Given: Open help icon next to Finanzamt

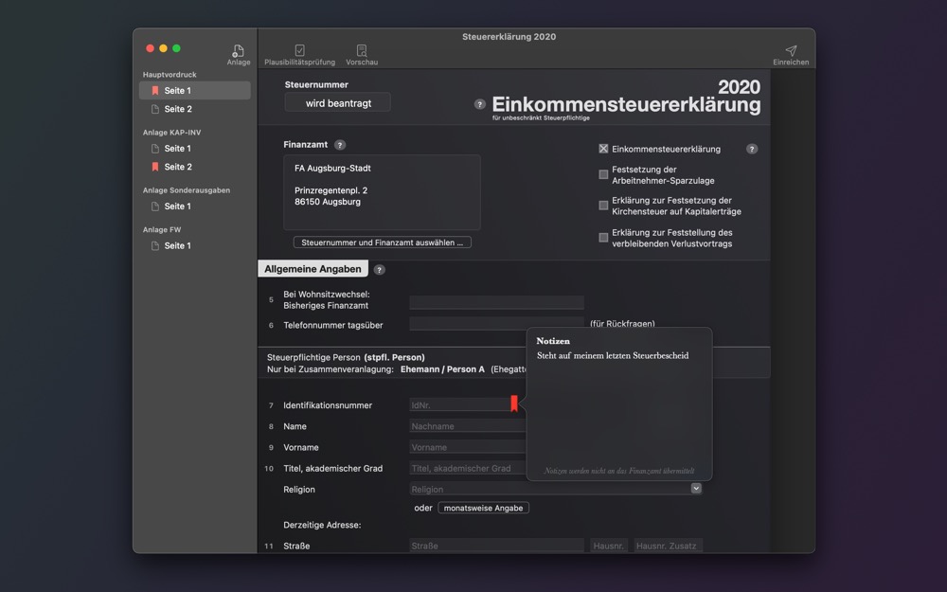Looking at the screenshot, I should (340, 145).
